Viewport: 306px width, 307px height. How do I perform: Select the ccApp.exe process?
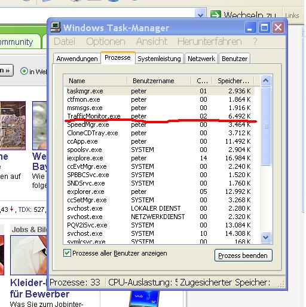pos(159,141)
